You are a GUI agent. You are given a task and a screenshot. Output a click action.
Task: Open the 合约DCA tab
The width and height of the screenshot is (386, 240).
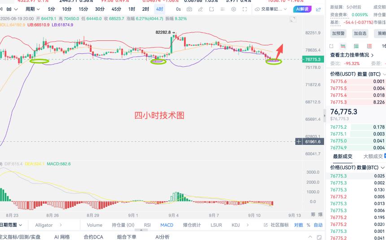[93, 237]
